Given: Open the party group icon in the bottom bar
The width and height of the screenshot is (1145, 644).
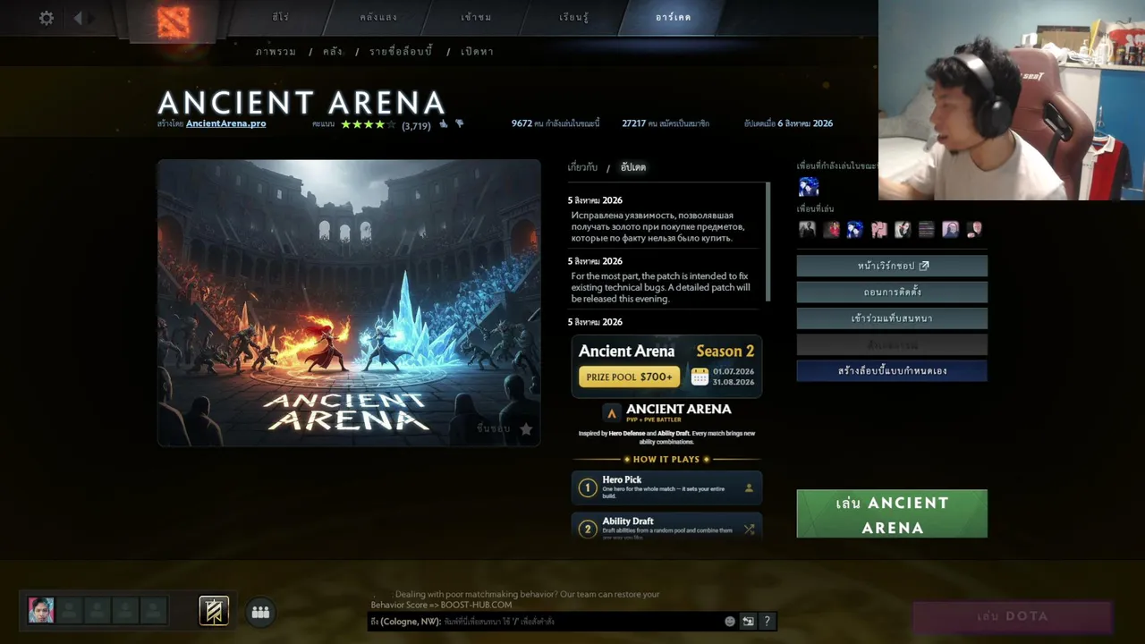Looking at the screenshot, I should (x=260, y=612).
